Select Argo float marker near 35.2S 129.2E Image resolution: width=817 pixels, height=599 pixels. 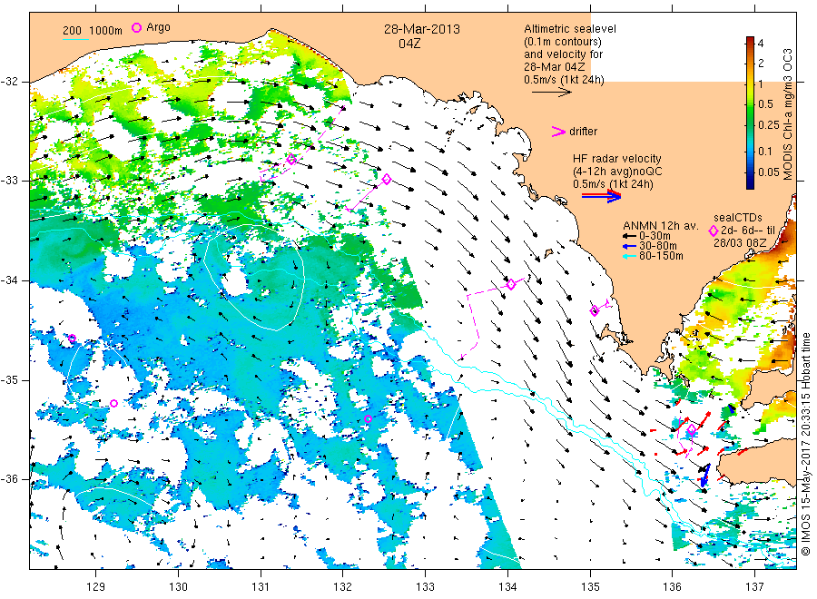point(114,403)
